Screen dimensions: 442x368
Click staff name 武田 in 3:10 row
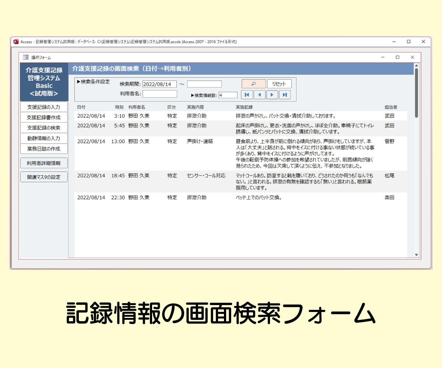point(389,116)
